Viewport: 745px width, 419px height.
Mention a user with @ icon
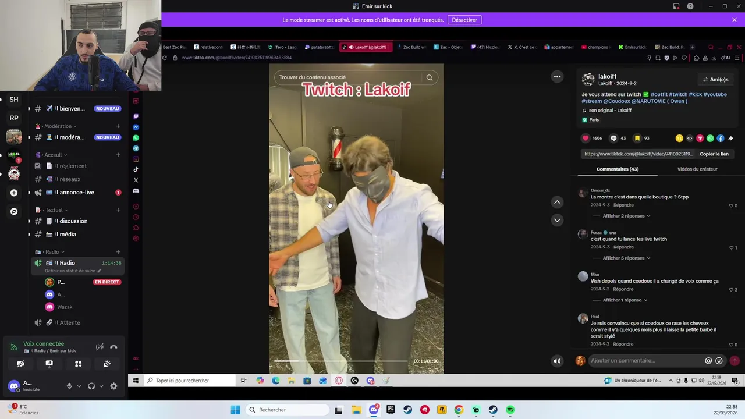click(x=708, y=361)
